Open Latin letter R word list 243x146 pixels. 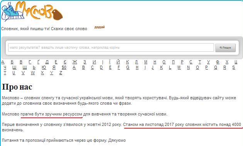tap(225, 68)
